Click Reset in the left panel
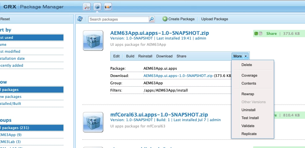The height and width of the screenshot is (148, 305). click(5, 19)
